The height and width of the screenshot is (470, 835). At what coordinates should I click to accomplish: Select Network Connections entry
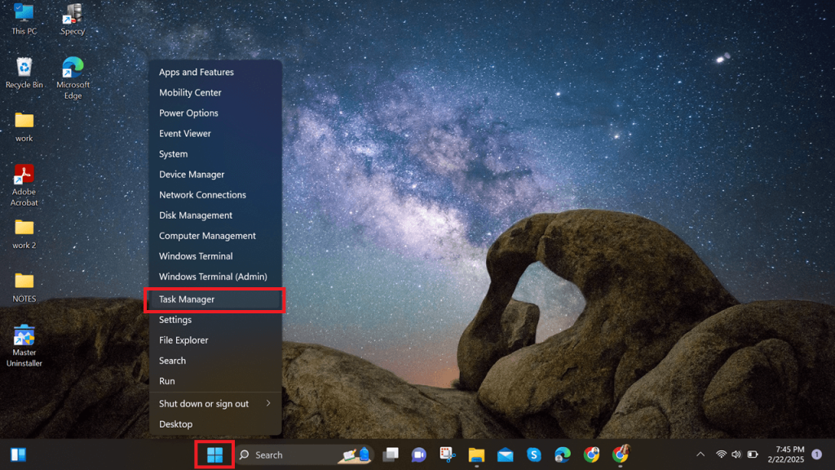(x=215, y=194)
